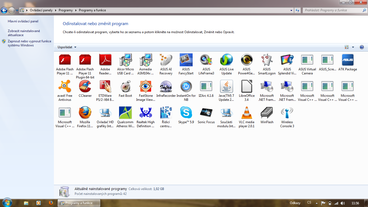The width and height of the screenshot is (368, 207).
Task: Open the Uspořádat dropdown menu
Action: click(x=67, y=47)
